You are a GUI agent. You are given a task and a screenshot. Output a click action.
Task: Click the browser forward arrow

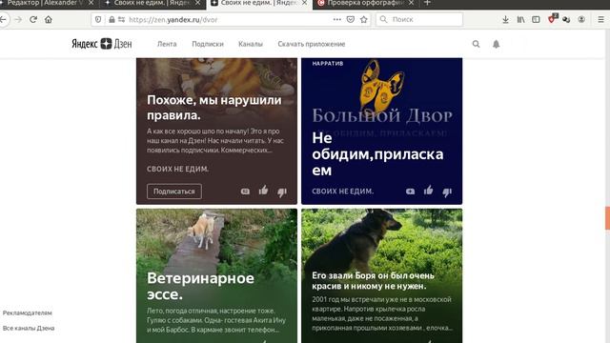pyautogui.click(x=18, y=19)
